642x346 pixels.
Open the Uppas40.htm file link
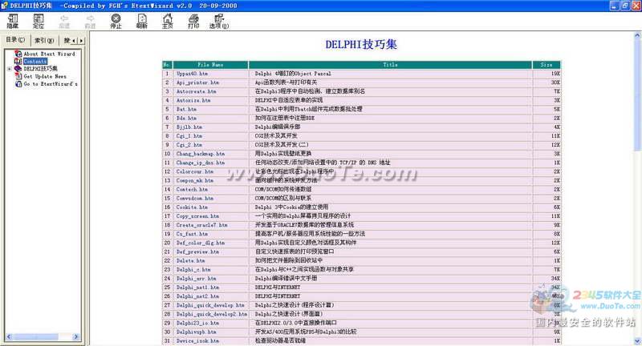(192, 74)
